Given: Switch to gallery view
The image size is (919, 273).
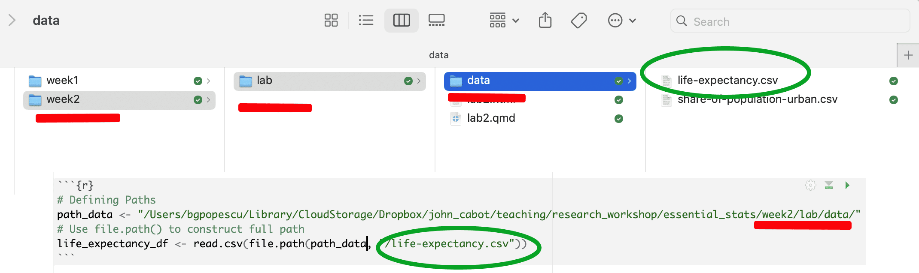Looking at the screenshot, I should pos(436,20).
